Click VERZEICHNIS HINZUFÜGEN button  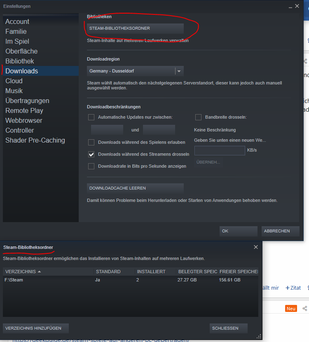36,328
